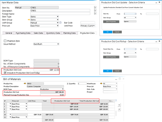Open the BOM Type Production dropdown
This screenshot has height=122, width=162.
coord(63,89)
